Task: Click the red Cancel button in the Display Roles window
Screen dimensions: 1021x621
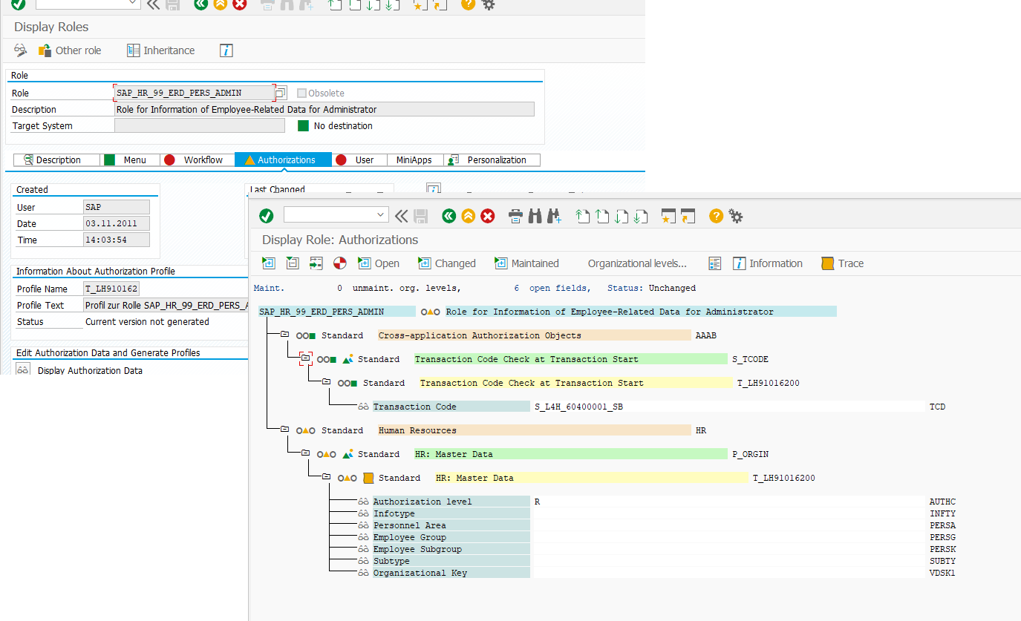Action: pyautogui.click(x=239, y=4)
